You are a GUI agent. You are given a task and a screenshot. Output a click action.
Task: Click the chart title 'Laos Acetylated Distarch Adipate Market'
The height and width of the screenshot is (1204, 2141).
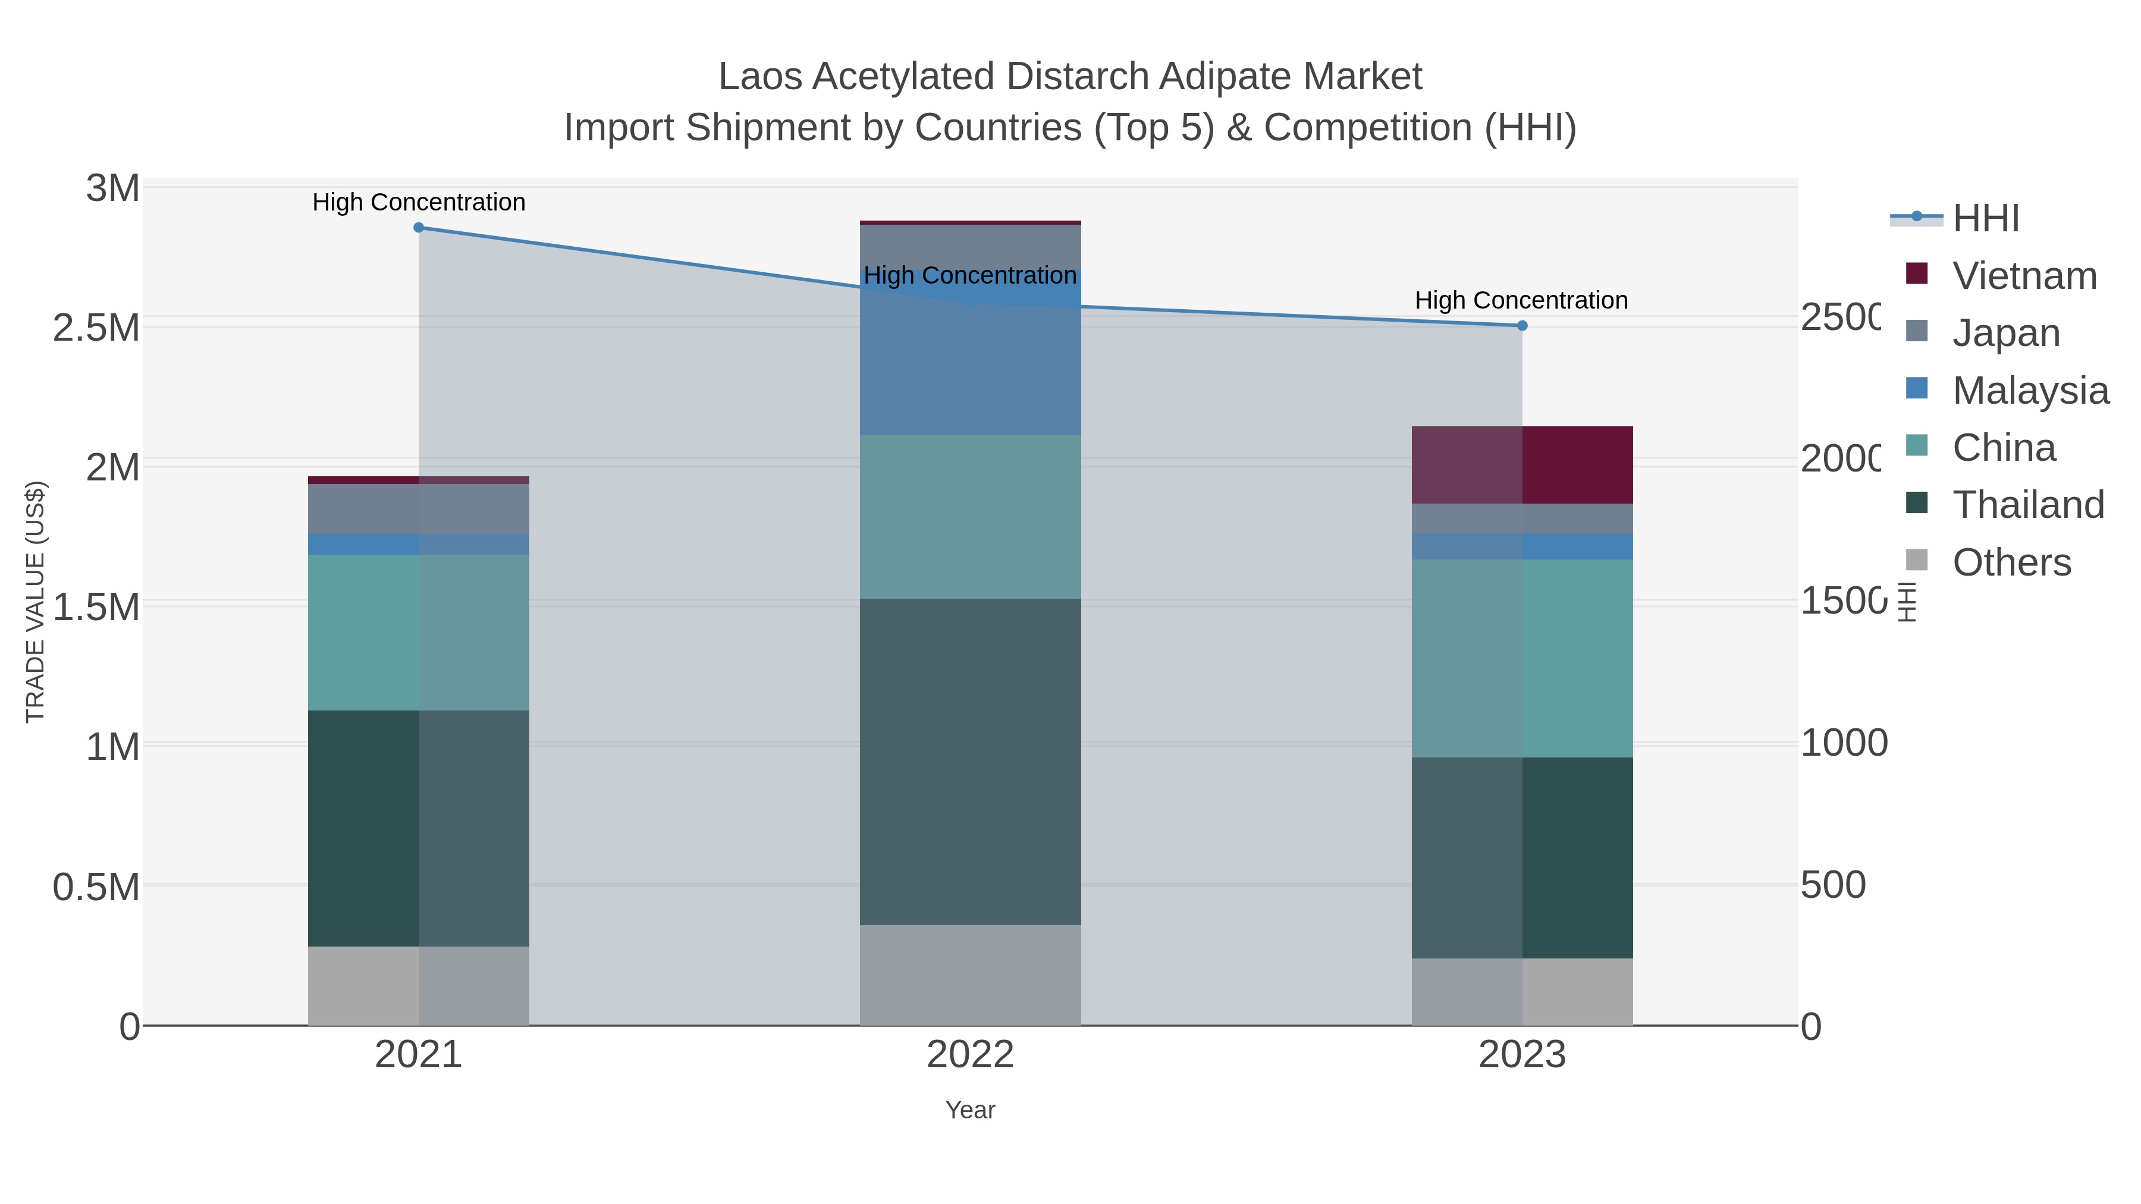coord(1070,77)
